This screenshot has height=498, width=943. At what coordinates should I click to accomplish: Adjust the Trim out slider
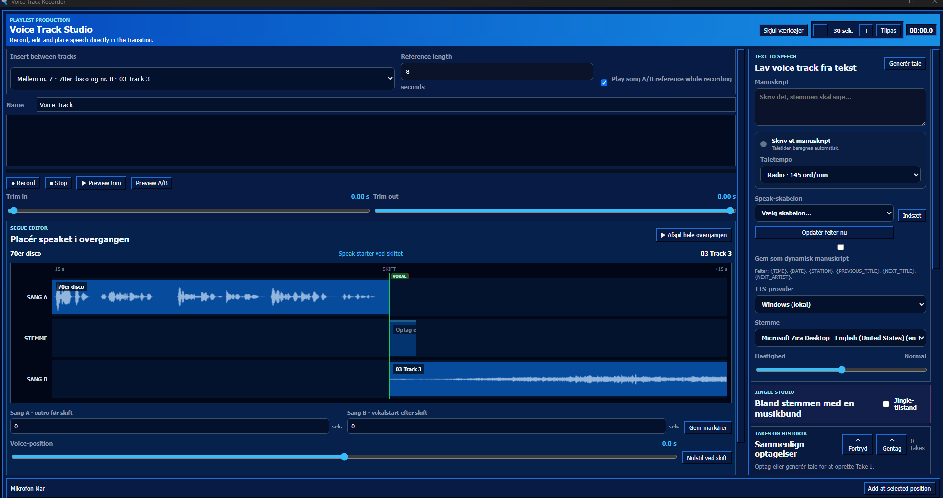(555, 211)
